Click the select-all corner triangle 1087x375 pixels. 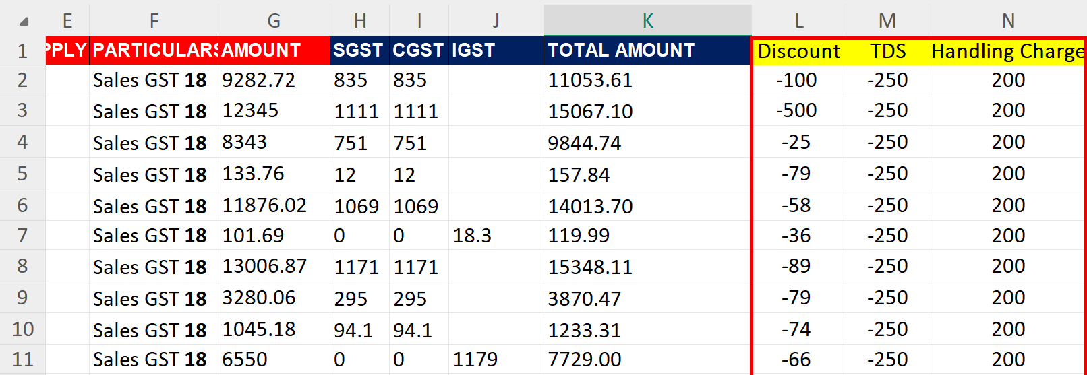tap(24, 22)
